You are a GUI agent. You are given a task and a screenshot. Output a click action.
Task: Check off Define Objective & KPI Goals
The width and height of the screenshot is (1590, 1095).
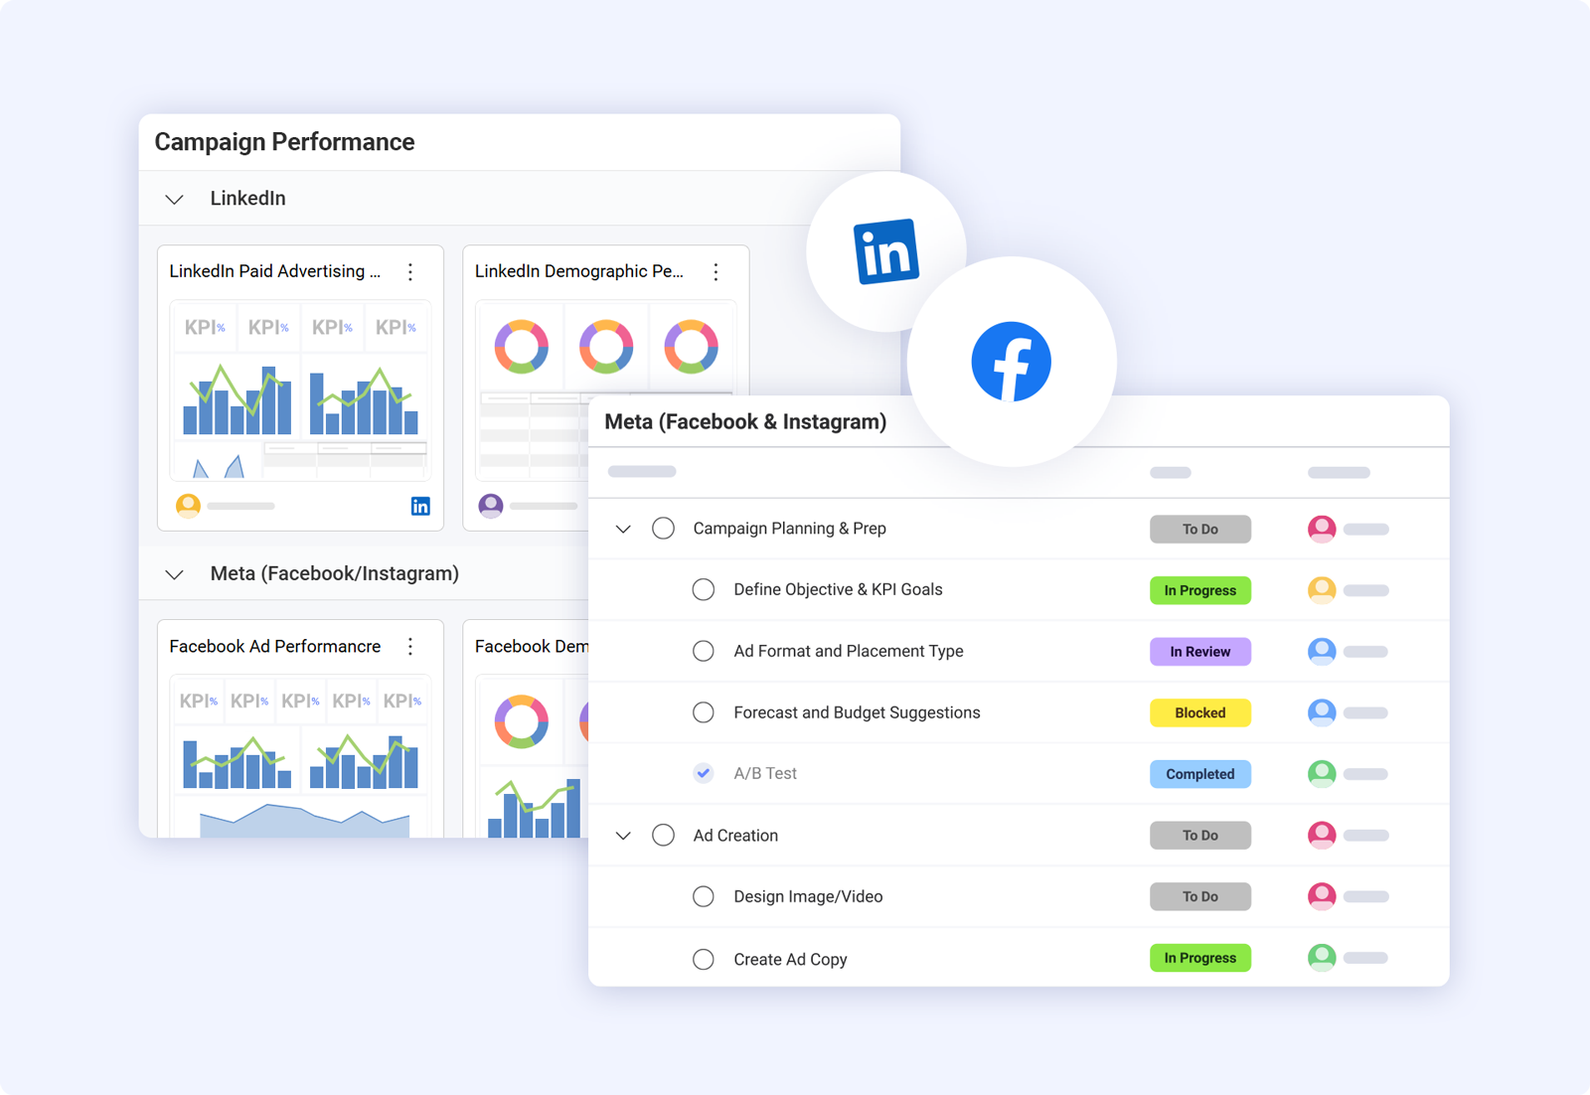tap(704, 590)
